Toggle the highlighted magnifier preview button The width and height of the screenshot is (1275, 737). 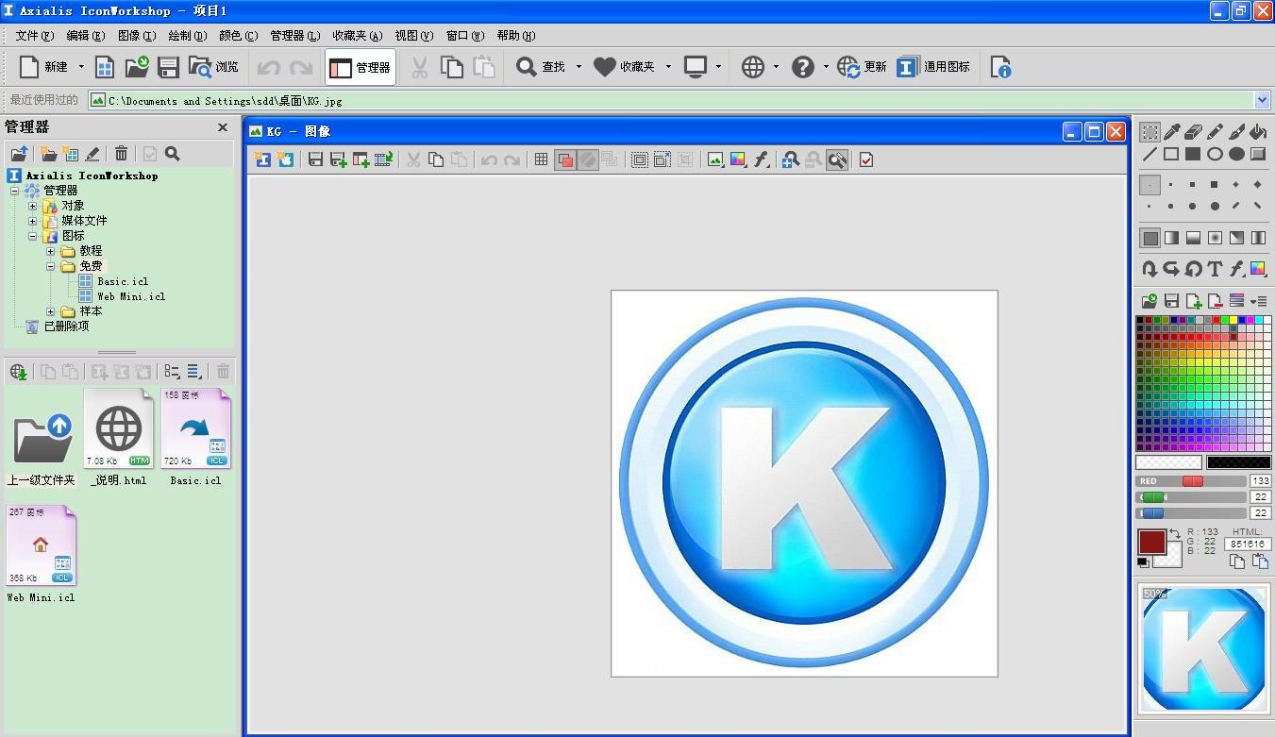click(x=837, y=159)
